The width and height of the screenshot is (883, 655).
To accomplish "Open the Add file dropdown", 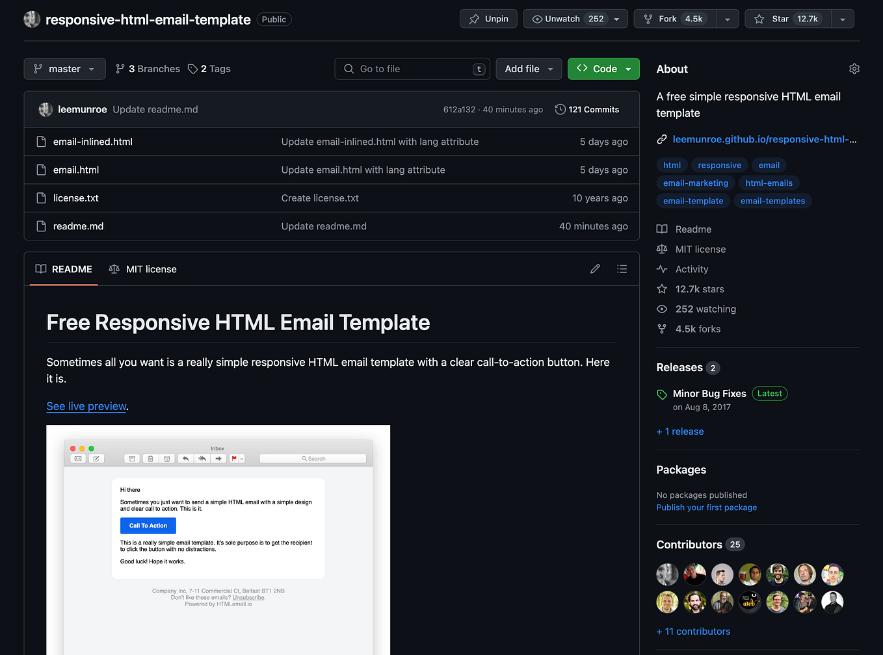I will click(x=529, y=68).
